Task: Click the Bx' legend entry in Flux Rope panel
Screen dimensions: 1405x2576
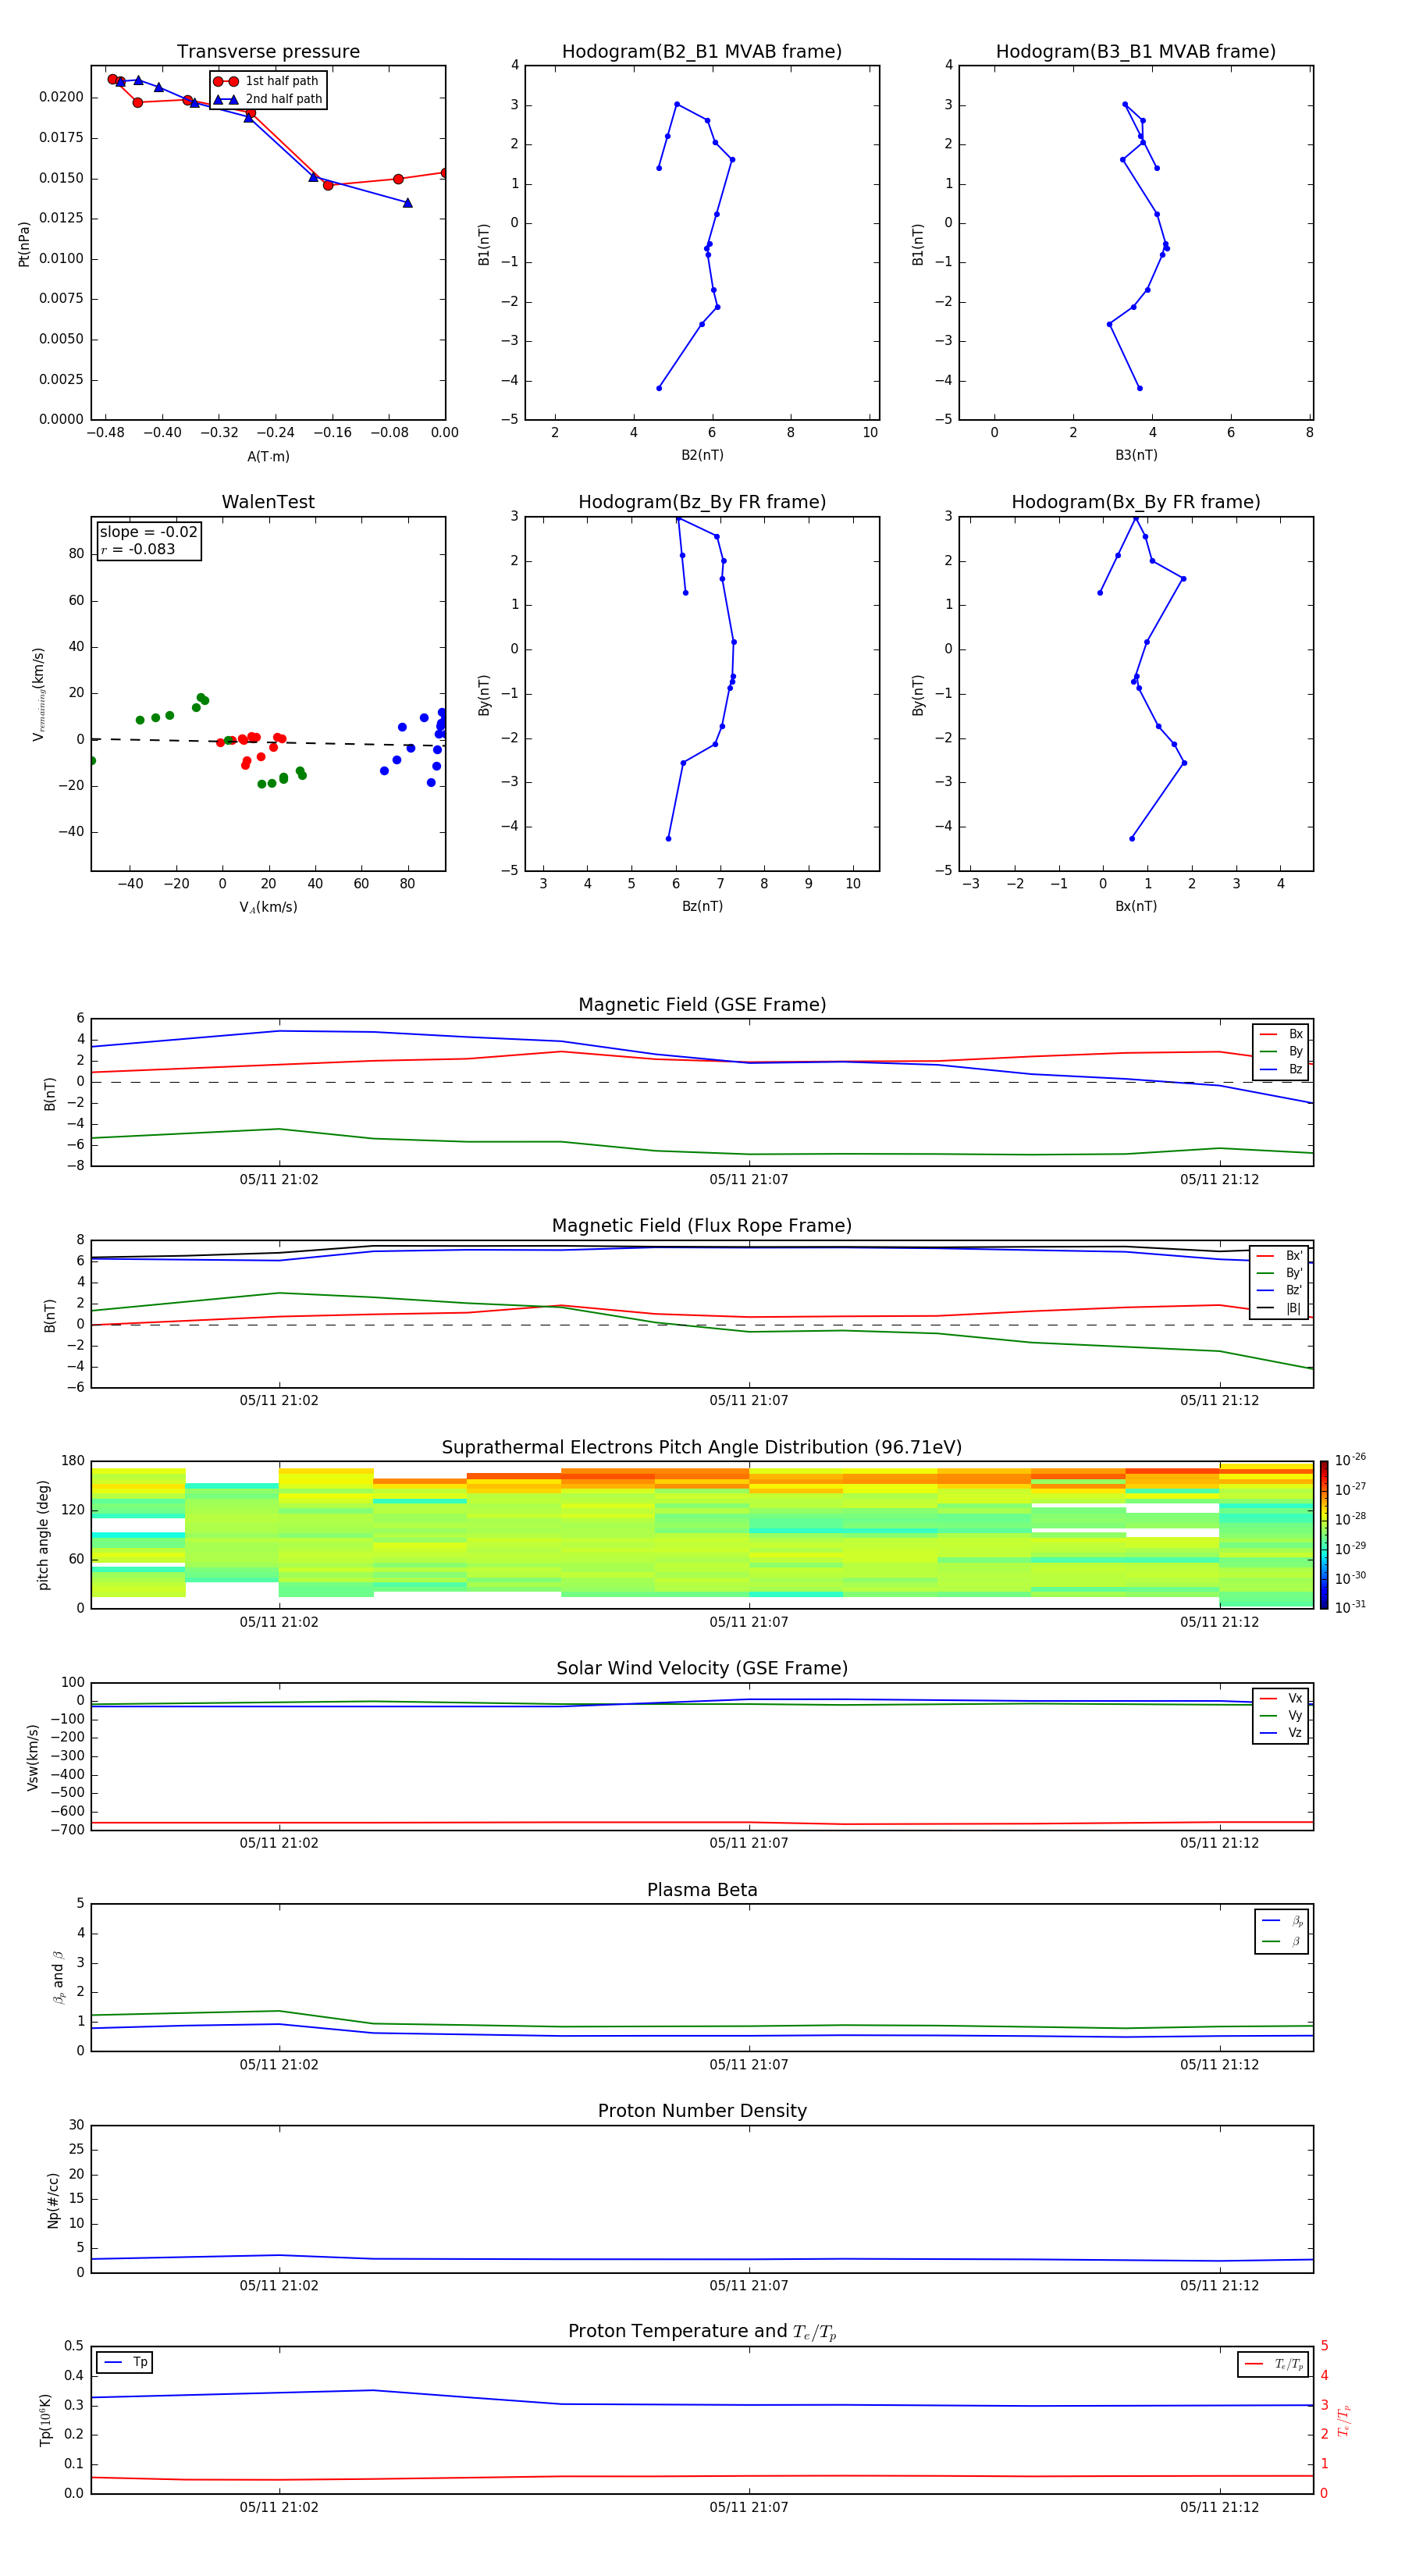Action: [x=1280, y=1256]
